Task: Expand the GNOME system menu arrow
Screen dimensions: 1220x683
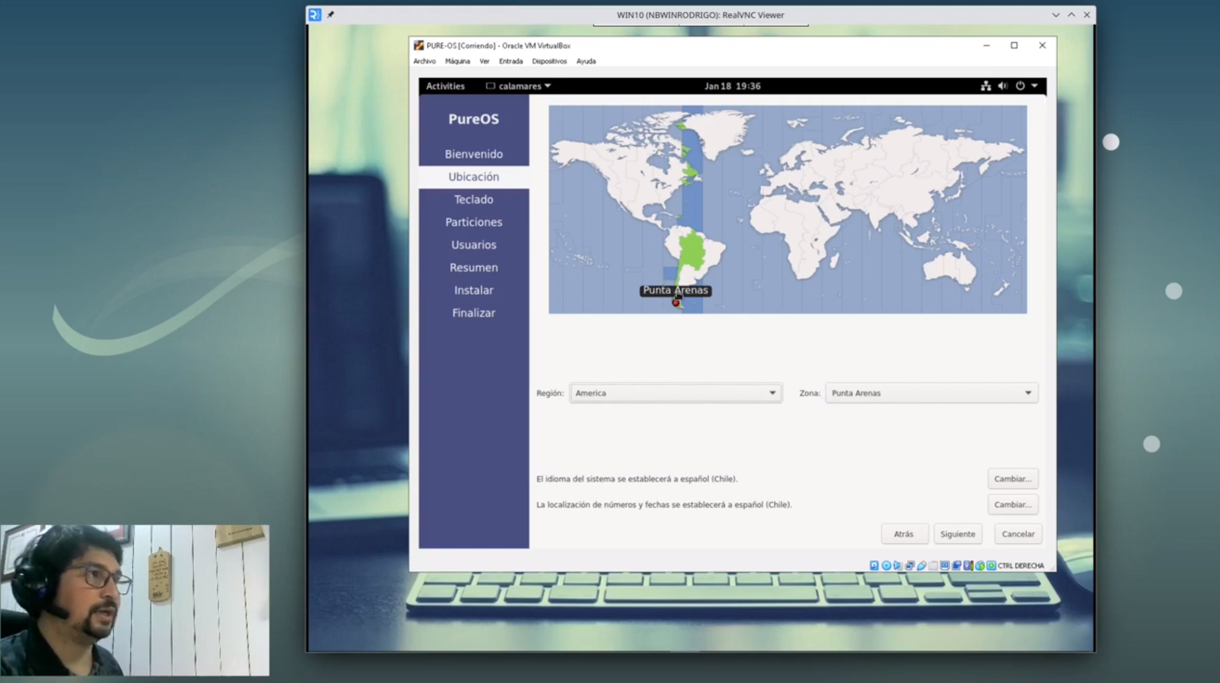Action: pos(1035,85)
